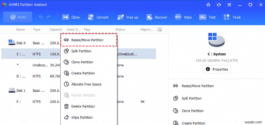Click the Apply button
The image size is (265, 125).
(18, 17)
